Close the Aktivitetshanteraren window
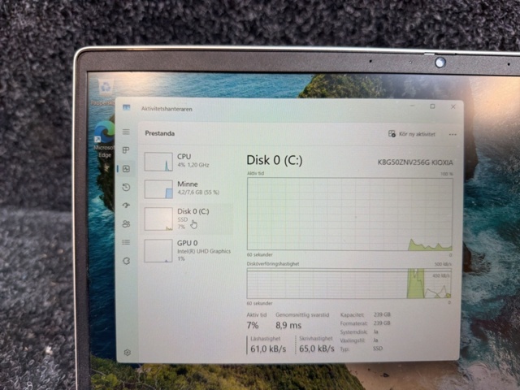This screenshot has height=390, width=520. (453, 106)
